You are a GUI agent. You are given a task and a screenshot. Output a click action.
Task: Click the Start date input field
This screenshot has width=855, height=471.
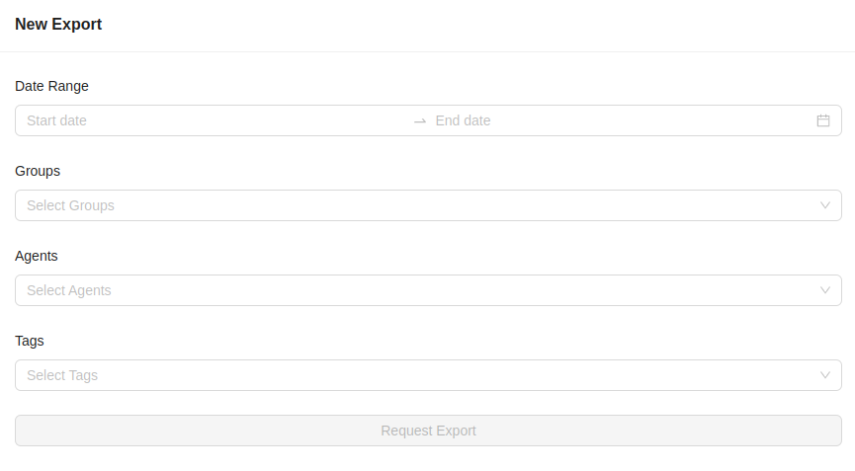click(x=213, y=120)
